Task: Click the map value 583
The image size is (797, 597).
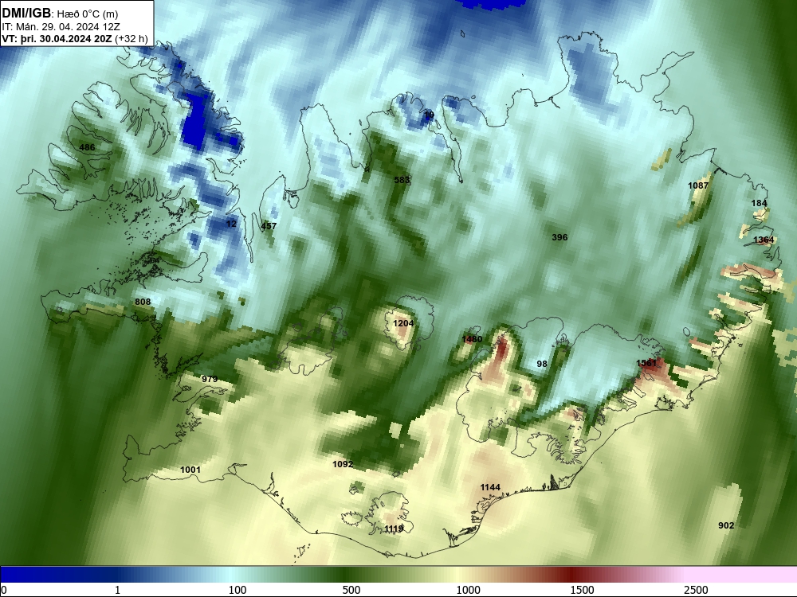Action: 402,180
